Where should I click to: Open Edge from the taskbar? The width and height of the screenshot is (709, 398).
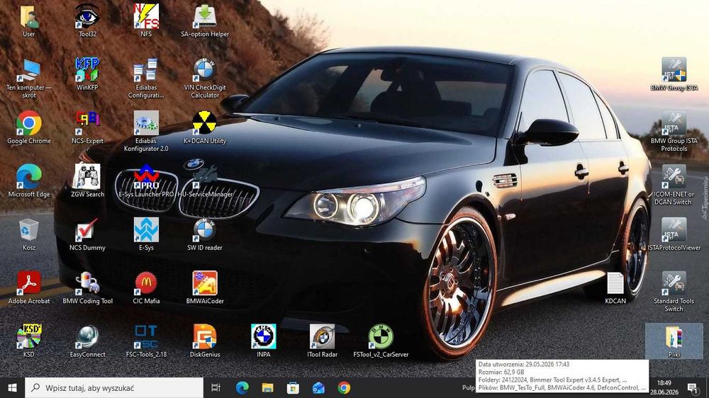point(242,387)
